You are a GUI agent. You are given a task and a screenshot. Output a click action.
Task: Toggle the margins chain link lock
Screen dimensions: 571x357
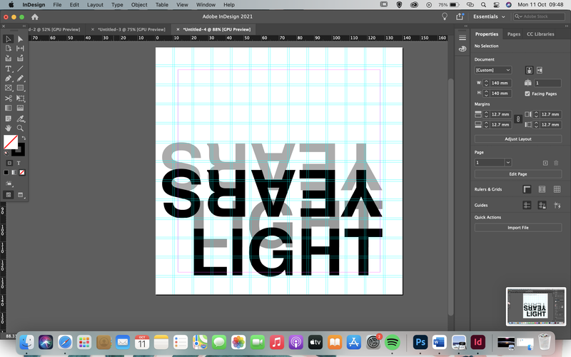518,119
